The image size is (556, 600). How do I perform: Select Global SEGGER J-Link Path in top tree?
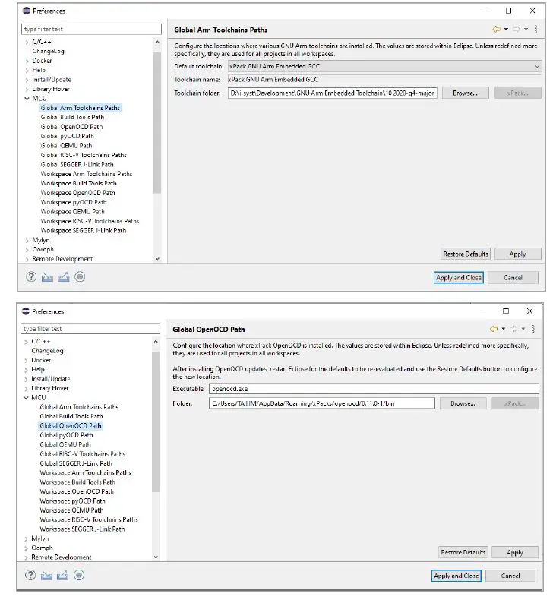[x=77, y=165]
